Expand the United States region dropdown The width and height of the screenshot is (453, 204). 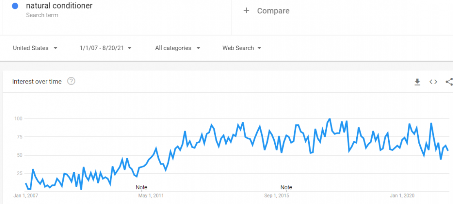pos(35,48)
